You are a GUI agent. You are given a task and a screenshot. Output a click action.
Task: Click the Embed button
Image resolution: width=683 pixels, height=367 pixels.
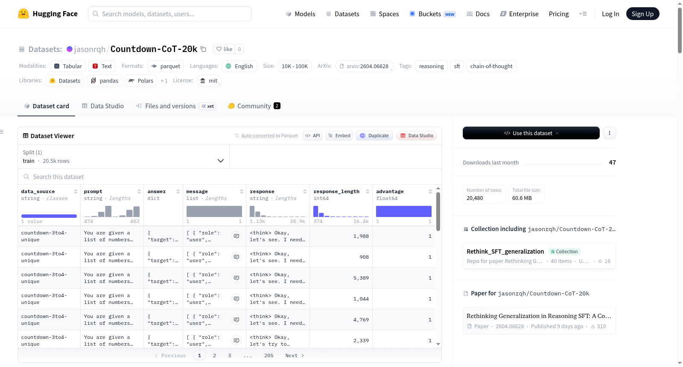(339, 136)
